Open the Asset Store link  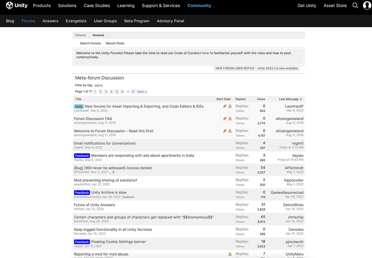335,5
